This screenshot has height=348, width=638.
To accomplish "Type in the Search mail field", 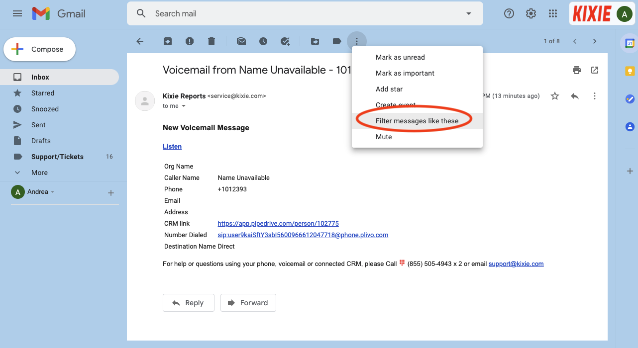I will point(305,13).
